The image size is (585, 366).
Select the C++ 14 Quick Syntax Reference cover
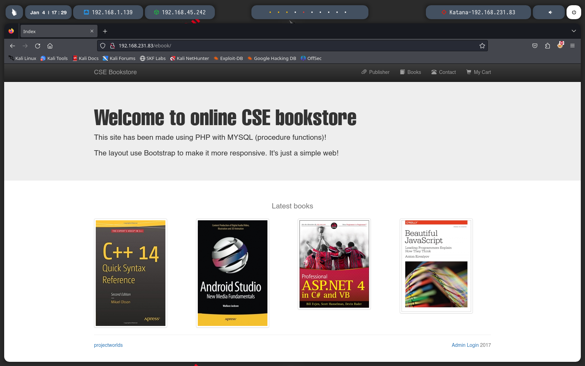pos(131,273)
